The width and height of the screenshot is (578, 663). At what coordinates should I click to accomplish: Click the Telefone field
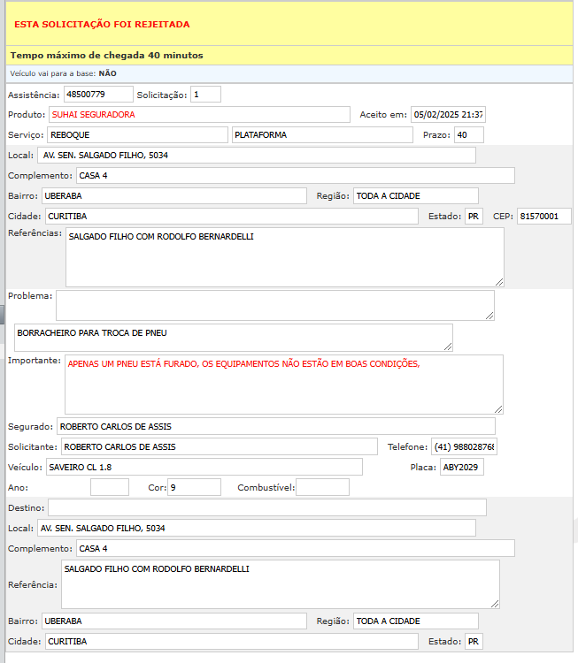click(x=465, y=446)
